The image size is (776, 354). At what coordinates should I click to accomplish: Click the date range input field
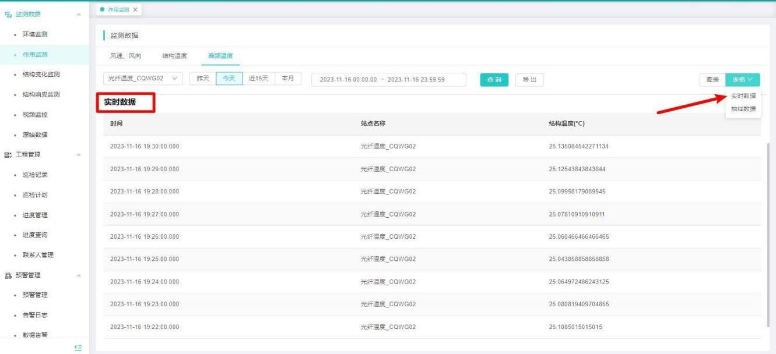[388, 80]
